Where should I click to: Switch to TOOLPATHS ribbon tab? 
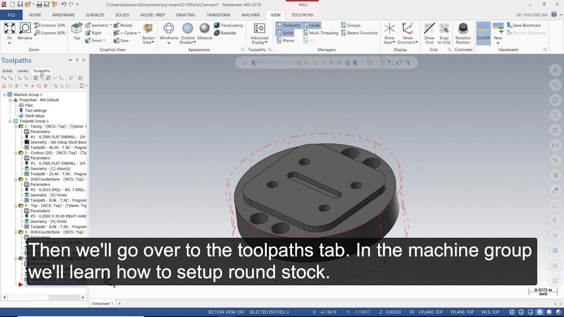(302, 15)
